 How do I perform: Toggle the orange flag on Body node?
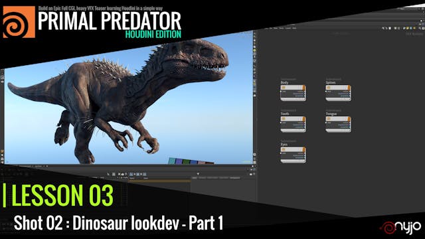pyautogui.click(x=304, y=88)
